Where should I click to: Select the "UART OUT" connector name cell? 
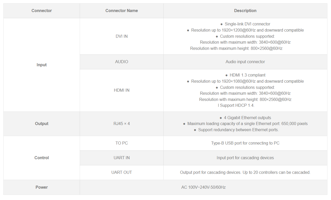click(x=122, y=173)
